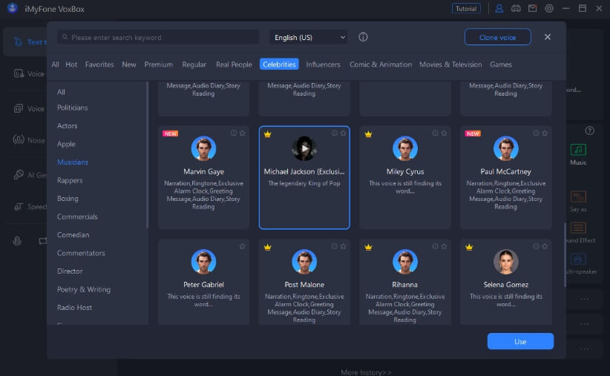Click the Use button
The image size is (610, 376).
point(520,341)
